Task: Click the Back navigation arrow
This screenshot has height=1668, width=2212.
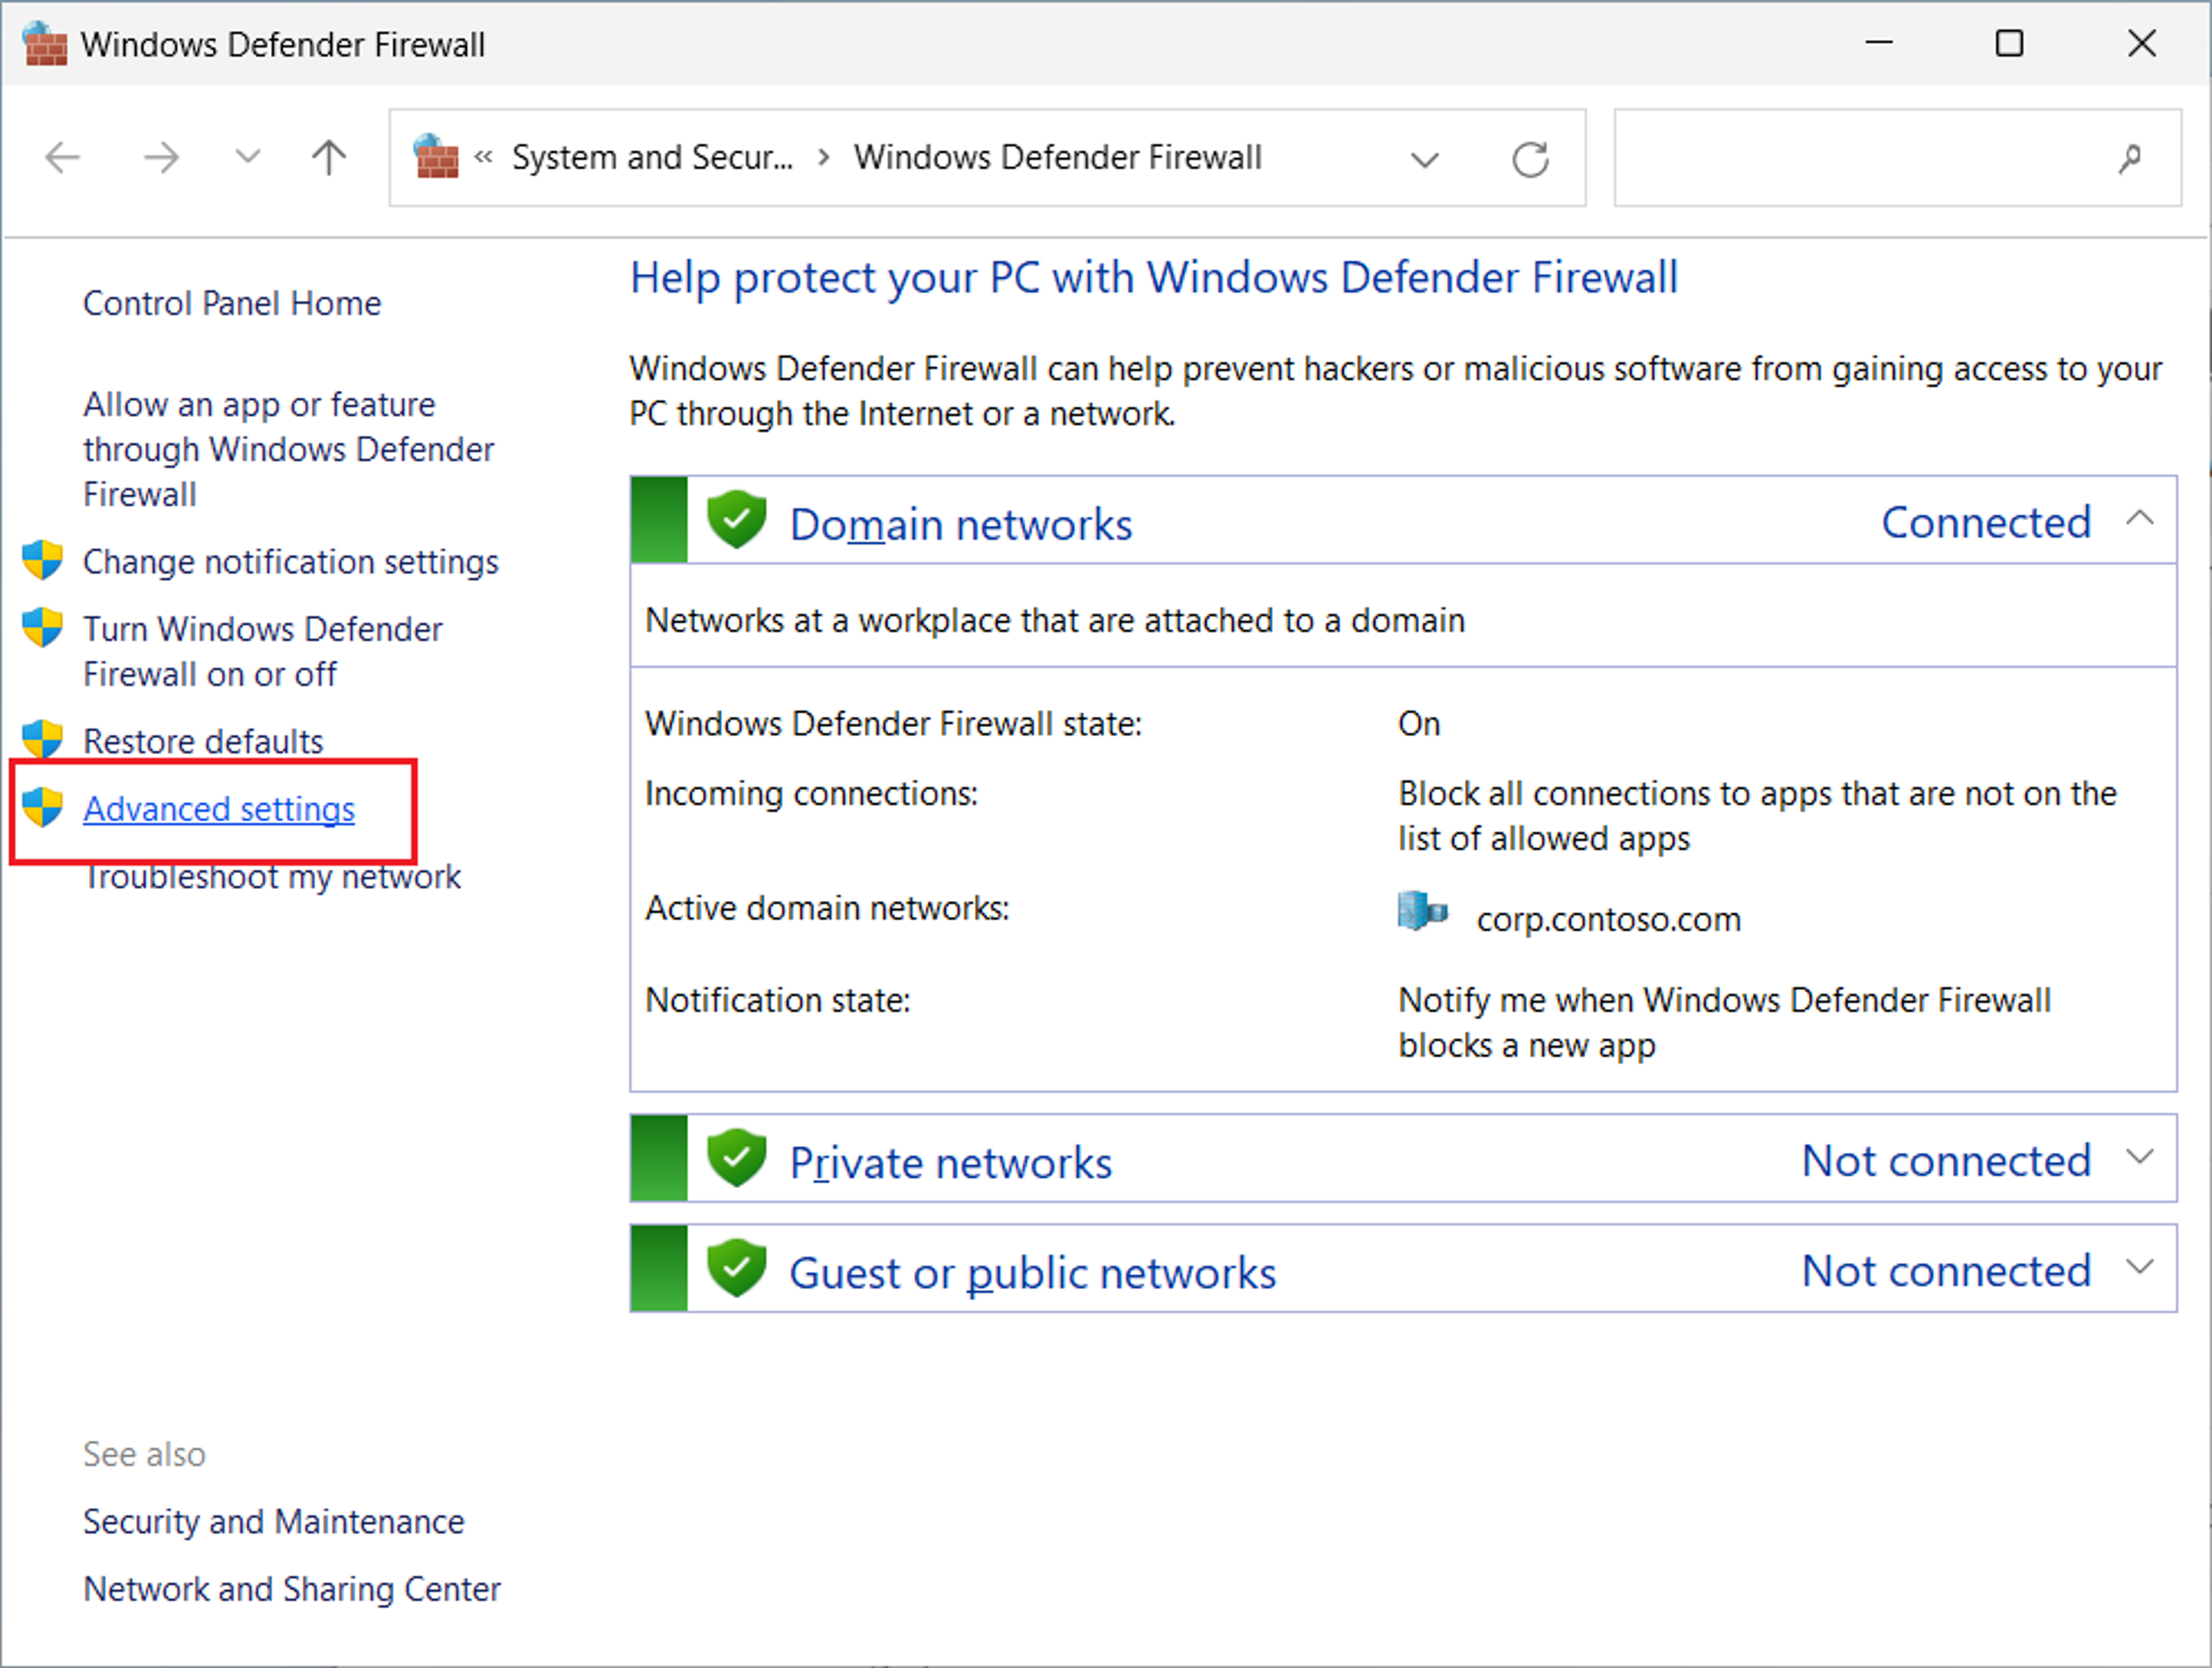Action: [x=63, y=158]
